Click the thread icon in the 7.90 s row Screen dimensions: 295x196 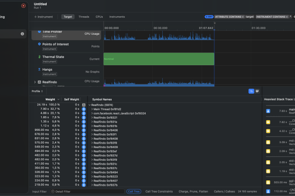[x=84, y=109]
